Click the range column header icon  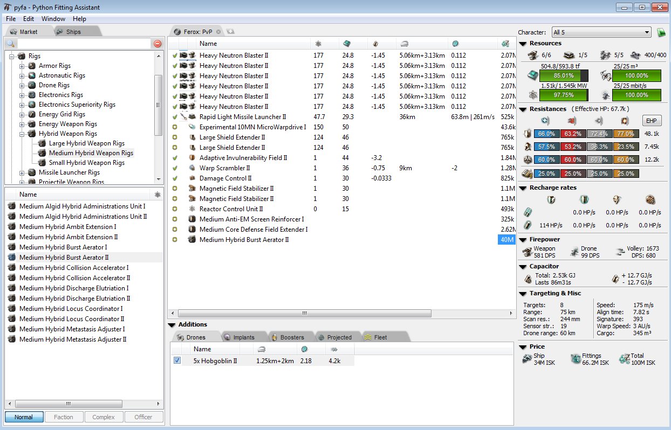coord(405,44)
